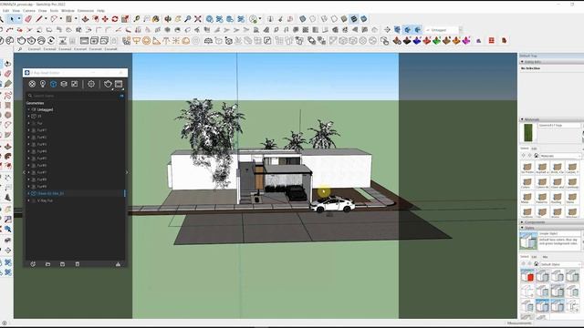
Task: Delete selected asset with trash icon
Action: pyautogui.click(x=77, y=264)
